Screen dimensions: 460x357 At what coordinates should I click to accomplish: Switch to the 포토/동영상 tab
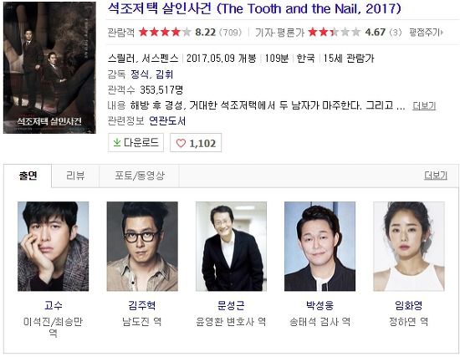pos(140,176)
